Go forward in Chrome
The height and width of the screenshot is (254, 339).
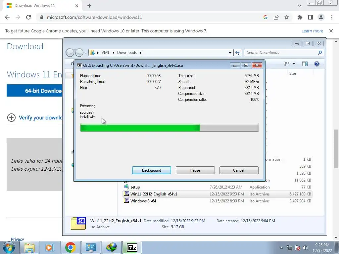(18, 17)
